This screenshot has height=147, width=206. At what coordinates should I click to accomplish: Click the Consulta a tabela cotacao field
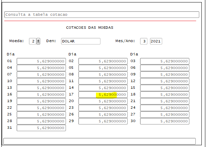pos(102,14)
